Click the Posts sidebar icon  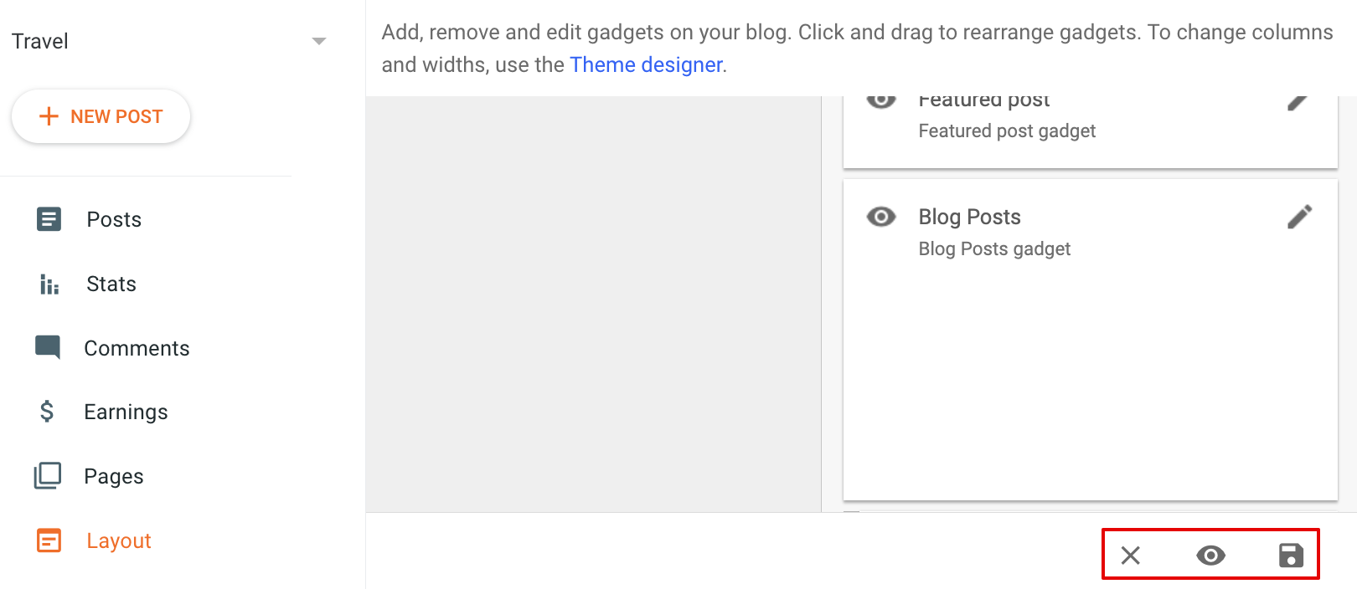pos(49,219)
